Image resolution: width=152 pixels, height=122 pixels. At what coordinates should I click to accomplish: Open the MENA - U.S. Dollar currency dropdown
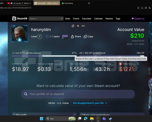click(x=59, y=103)
